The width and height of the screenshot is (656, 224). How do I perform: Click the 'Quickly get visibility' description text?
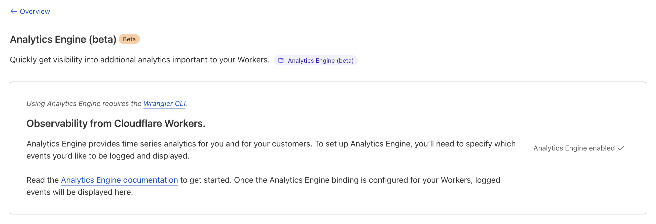click(x=76, y=60)
